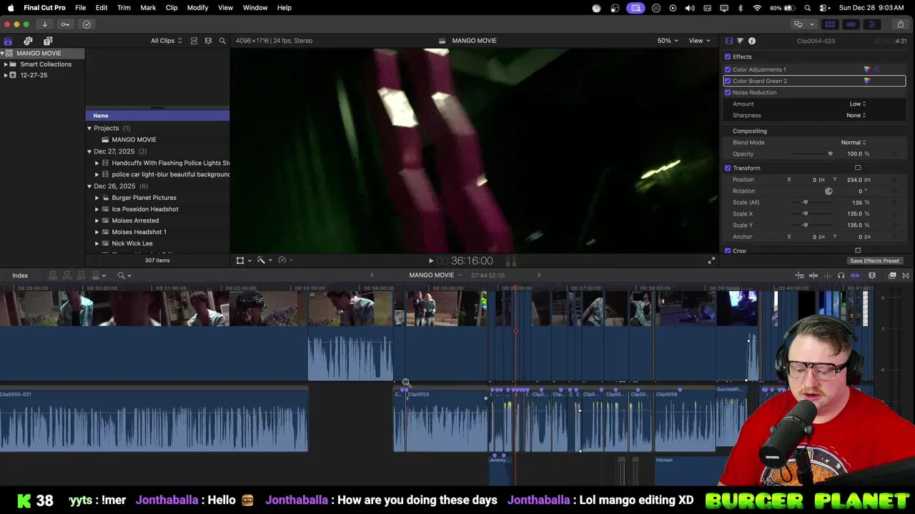Open the Color Board Green 2 color controls
915x514 pixels.
[x=866, y=81]
